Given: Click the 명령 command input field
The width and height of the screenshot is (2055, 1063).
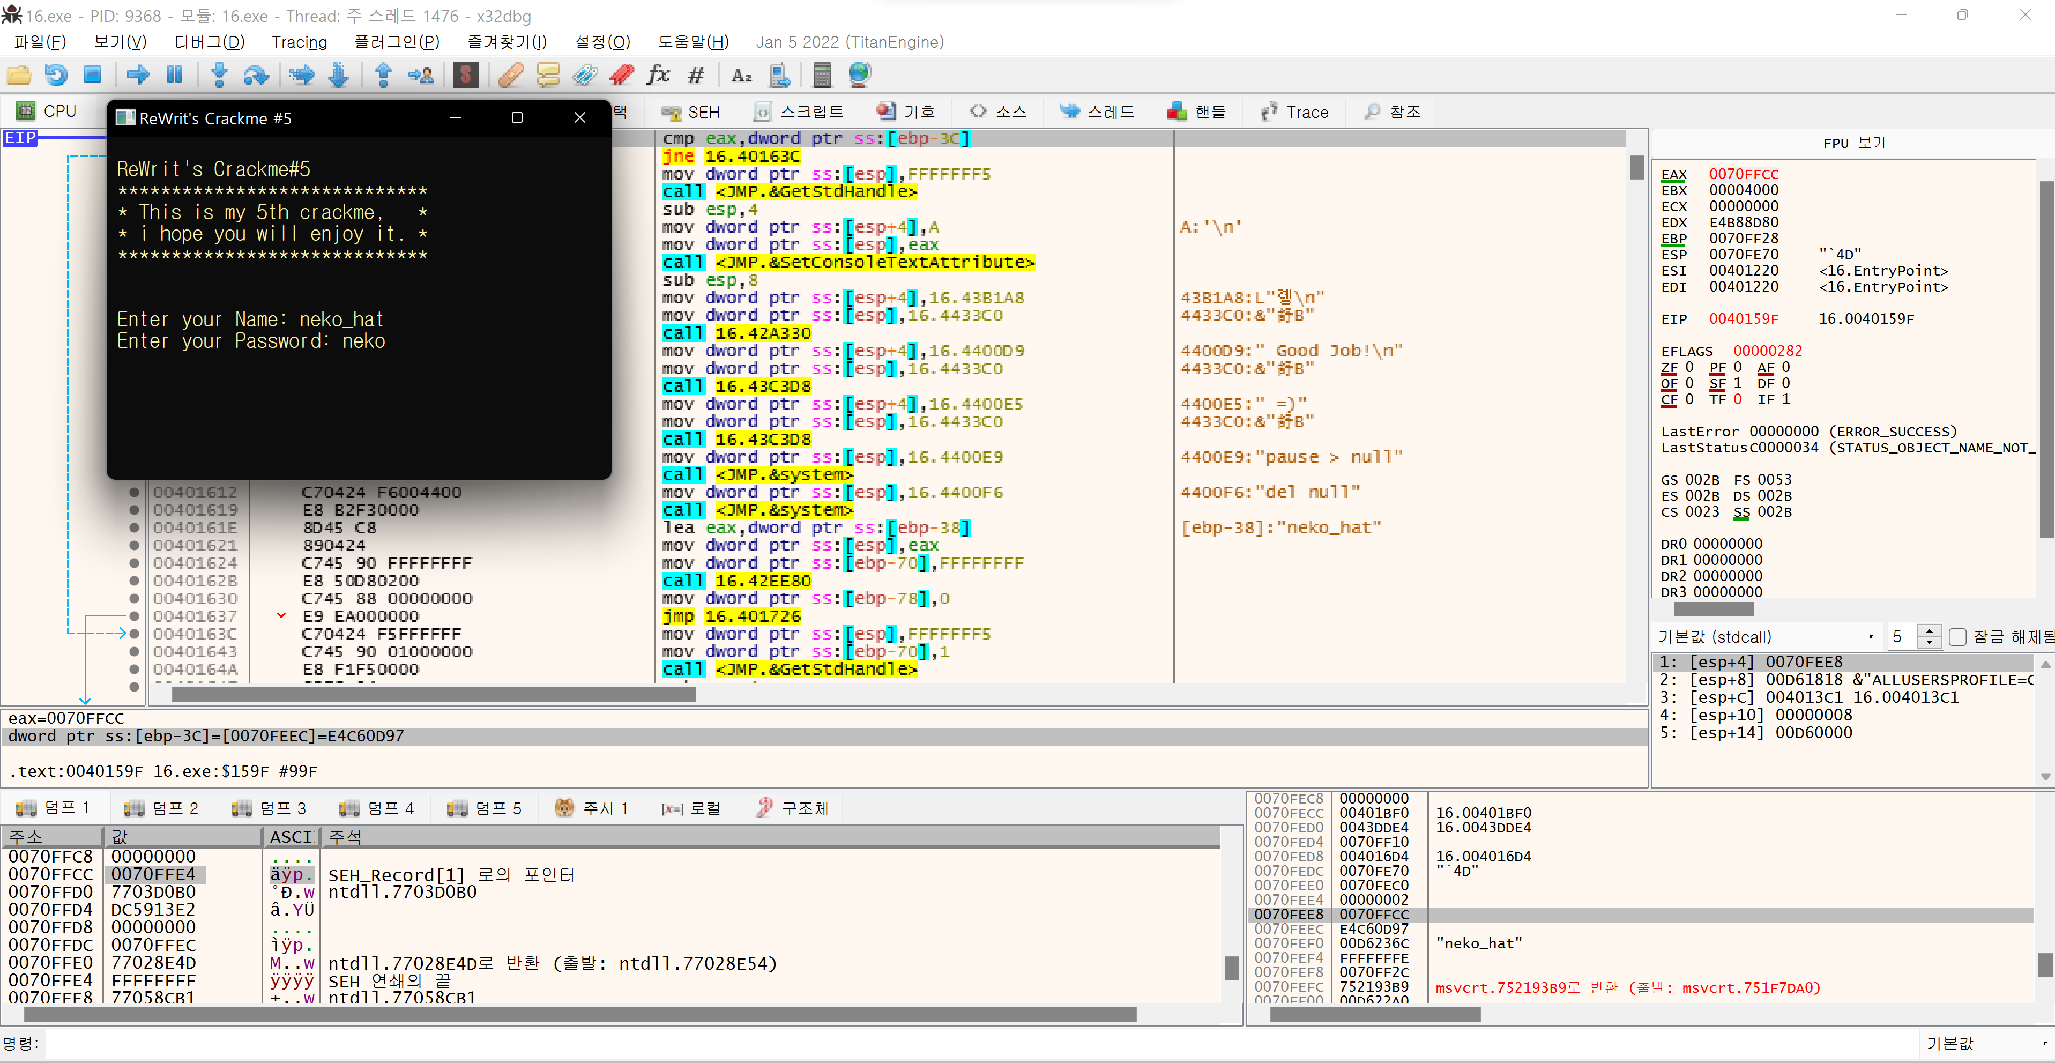Looking at the screenshot, I should (x=981, y=1043).
